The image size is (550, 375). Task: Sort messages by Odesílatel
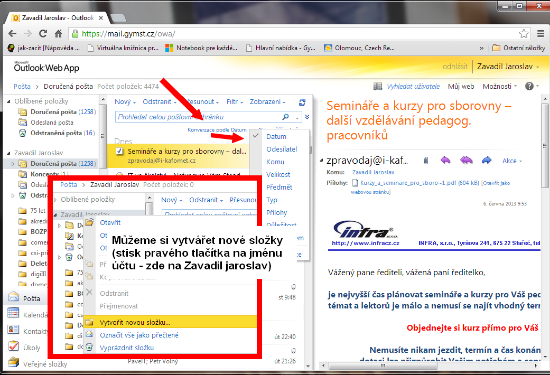[x=281, y=149]
